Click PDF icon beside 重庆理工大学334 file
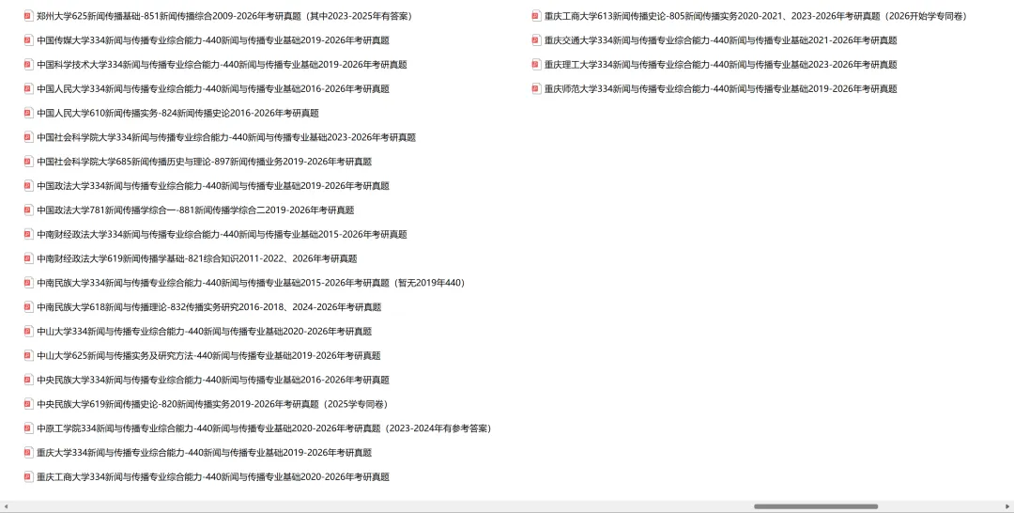The width and height of the screenshot is (1014, 513). point(536,64)
